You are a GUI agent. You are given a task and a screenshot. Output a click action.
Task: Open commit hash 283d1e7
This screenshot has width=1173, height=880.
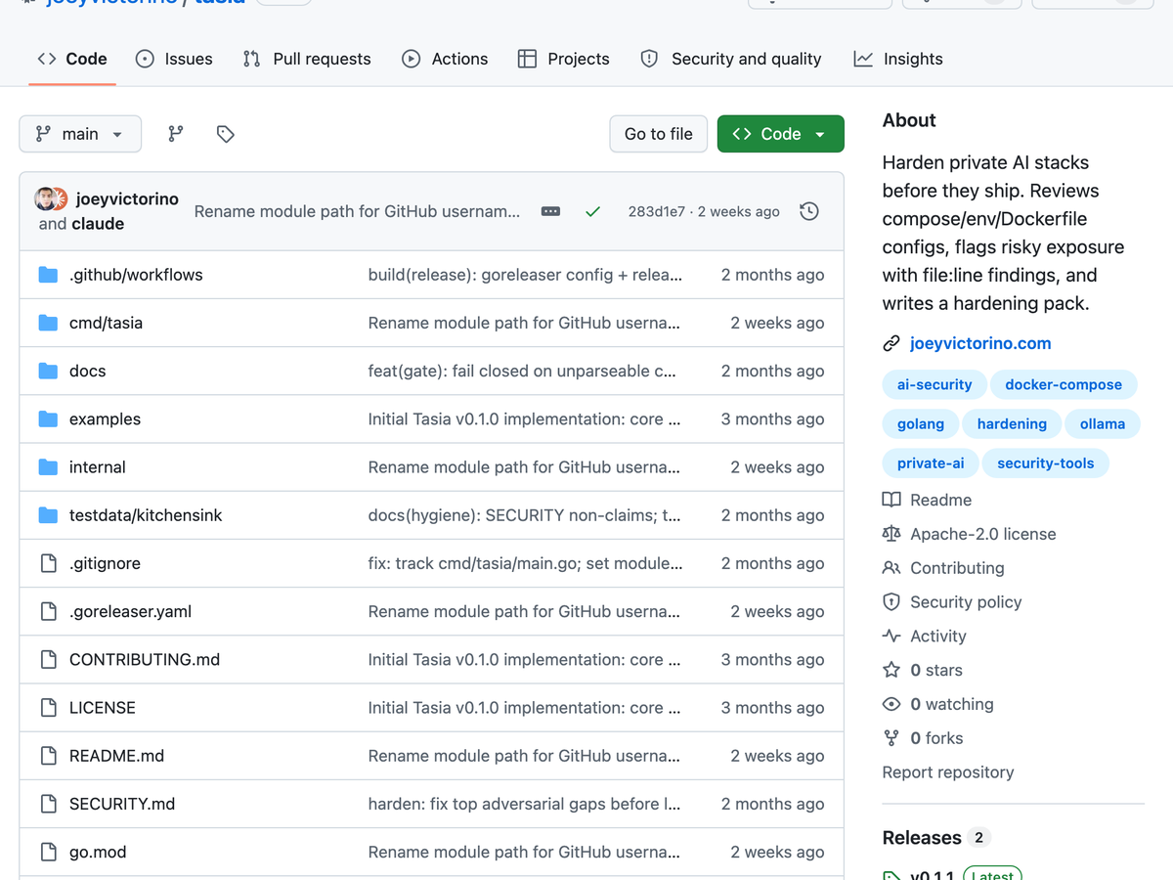tap(657, 211)
